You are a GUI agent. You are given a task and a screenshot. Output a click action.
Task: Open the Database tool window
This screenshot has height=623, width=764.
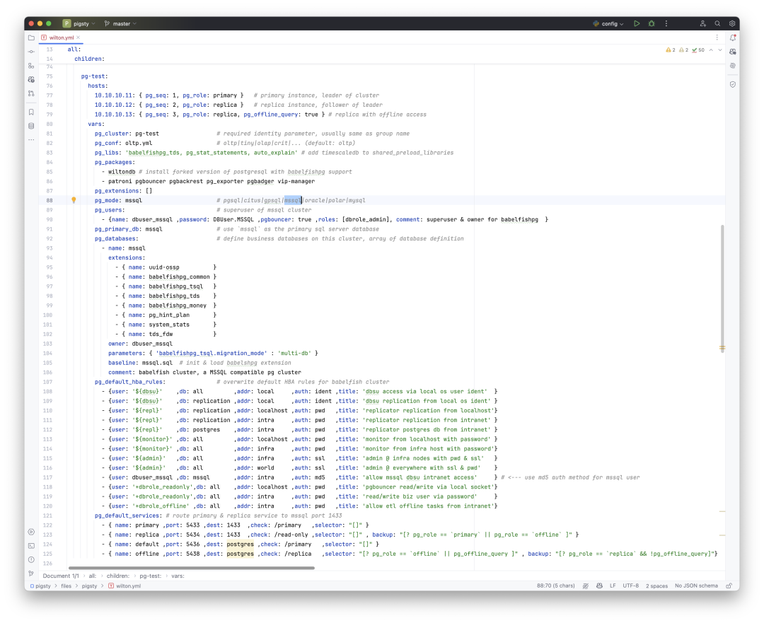click(x=31, y=126)
